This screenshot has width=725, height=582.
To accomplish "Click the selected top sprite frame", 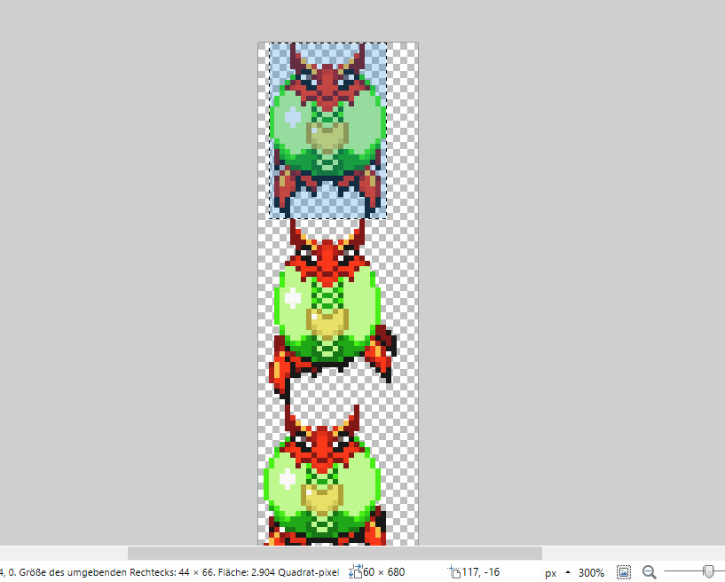I will pyautogui.click(x=327, y=130).
